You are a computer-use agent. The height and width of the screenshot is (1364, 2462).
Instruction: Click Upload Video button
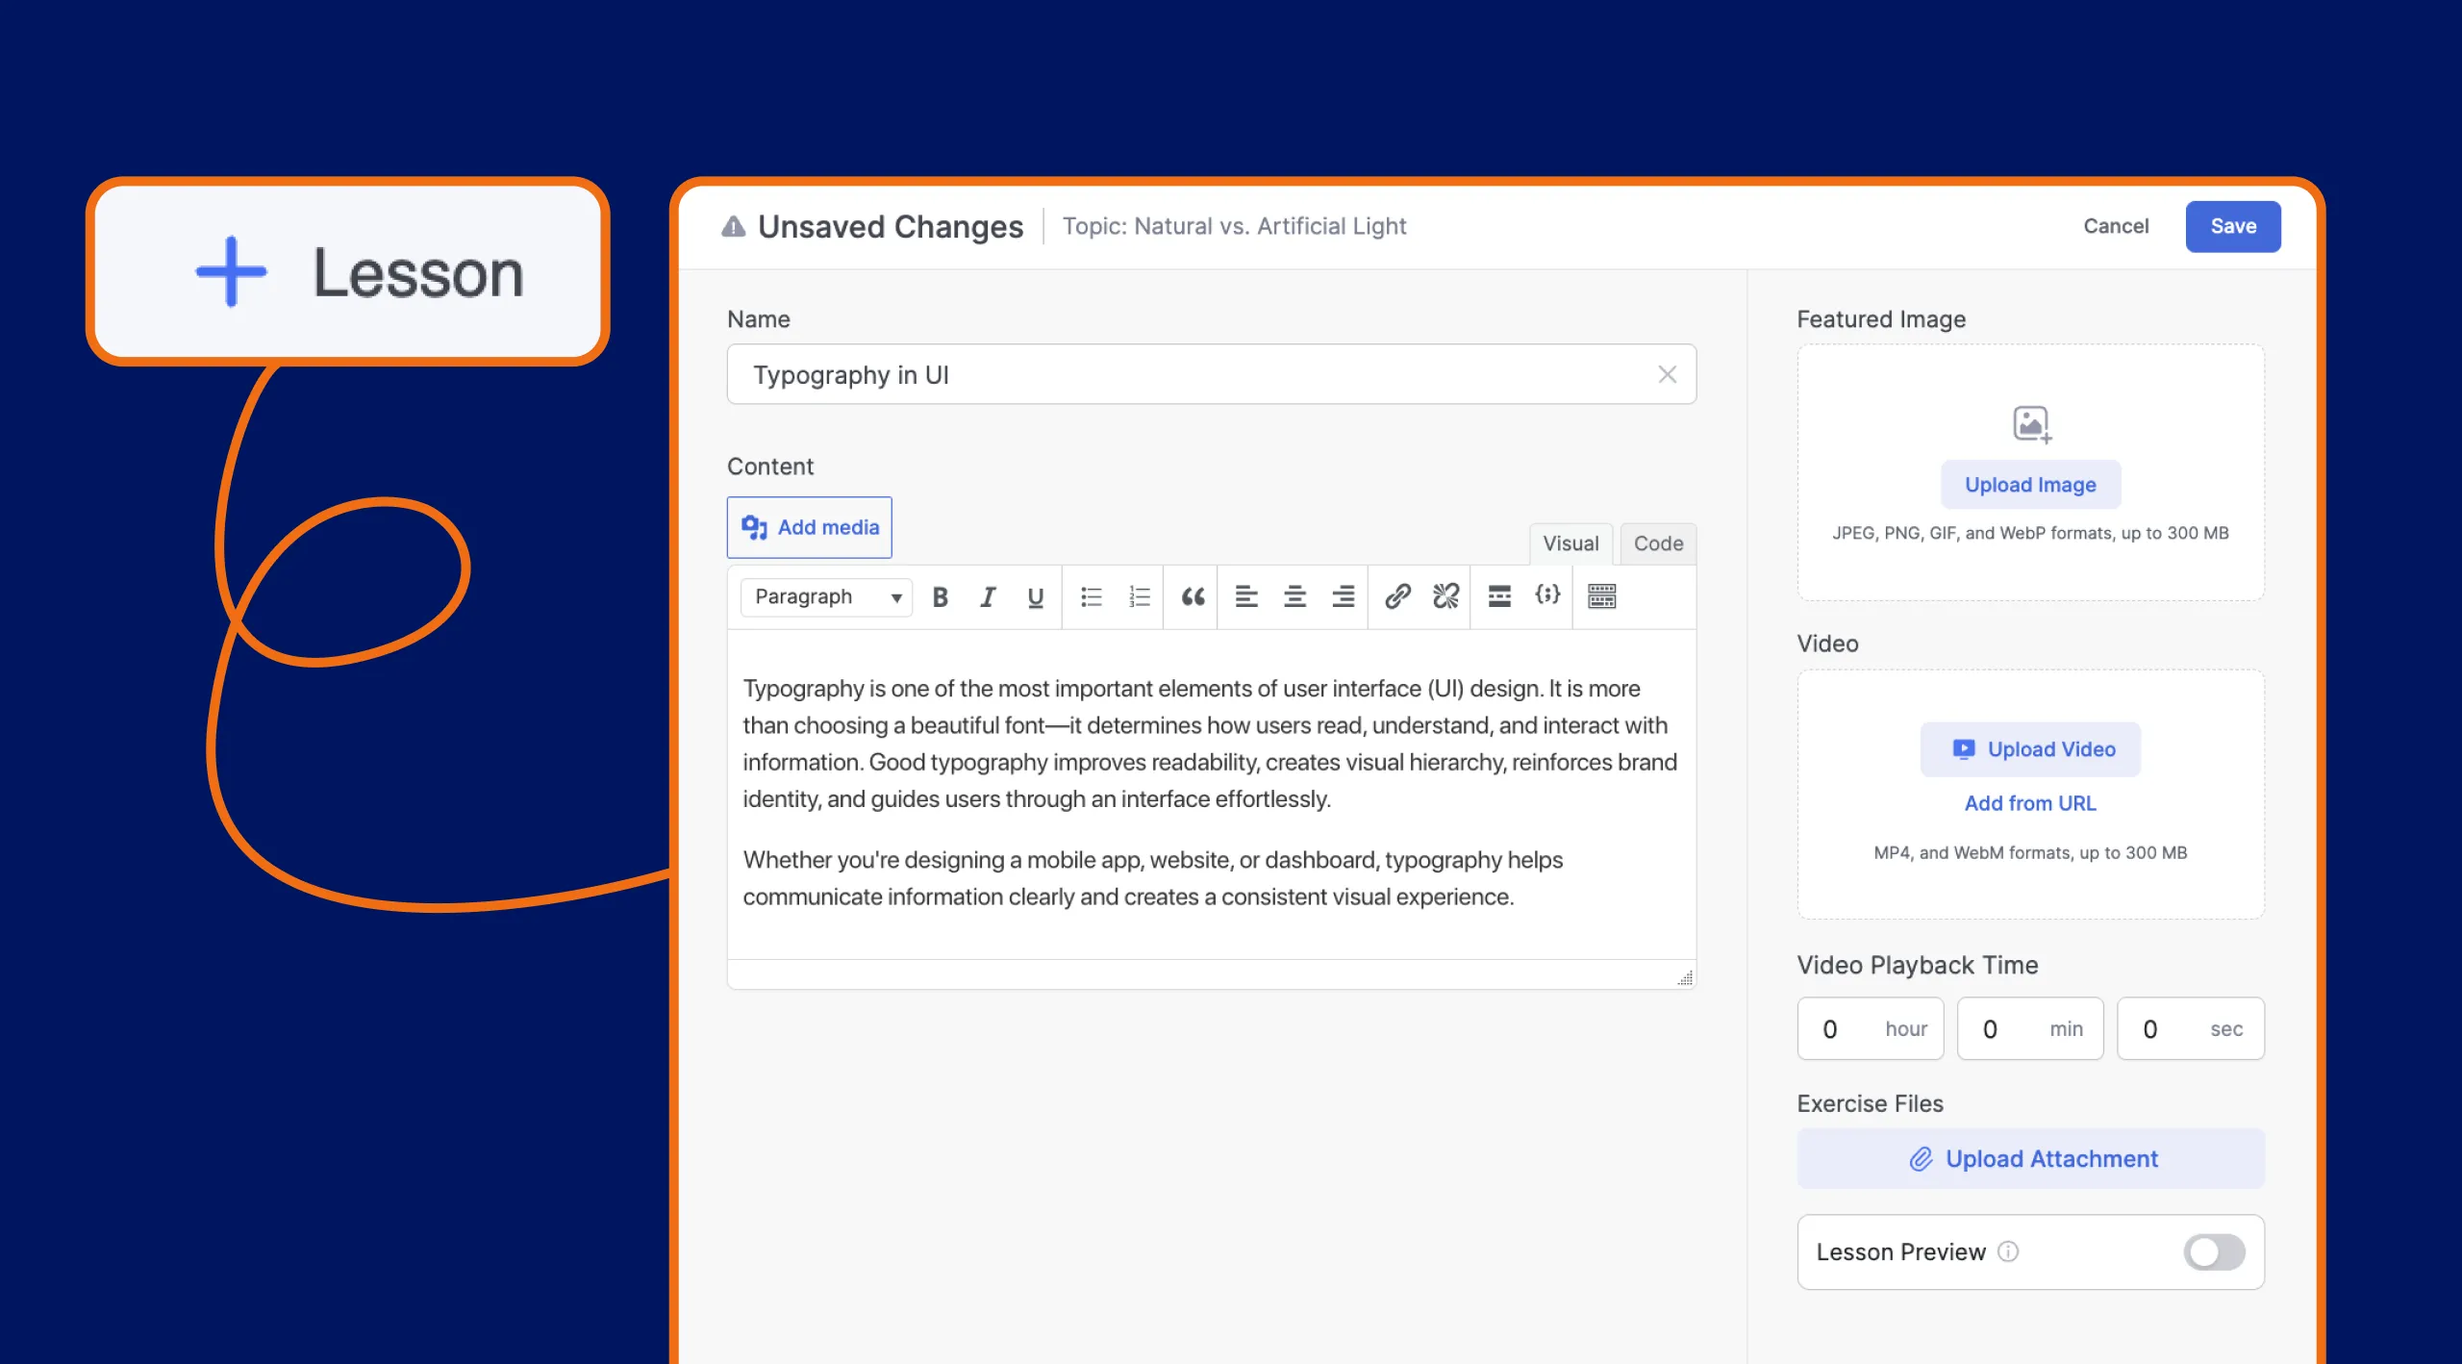2030,749
